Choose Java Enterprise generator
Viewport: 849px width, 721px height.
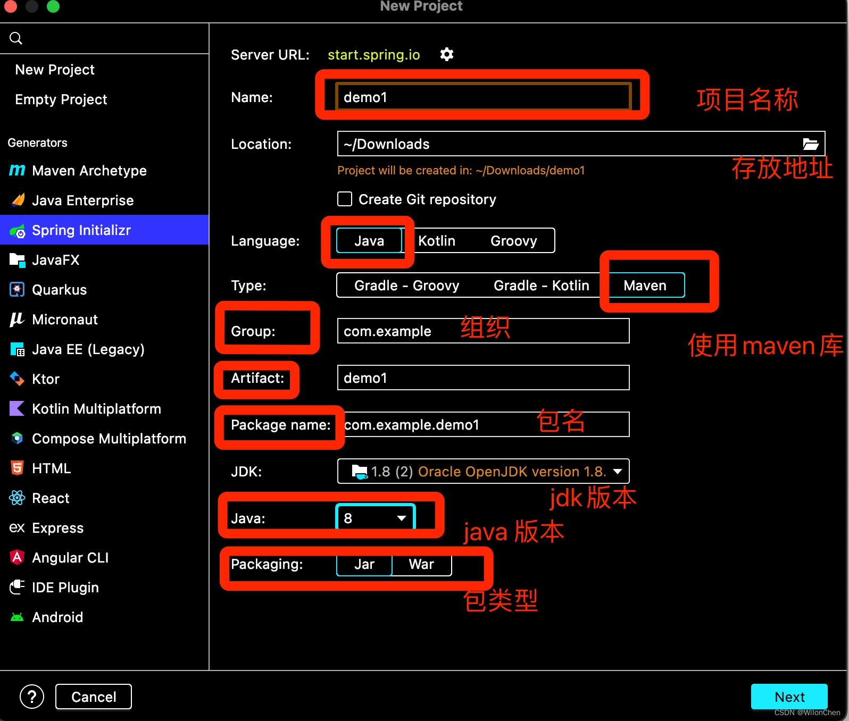(x=83, y=200)
